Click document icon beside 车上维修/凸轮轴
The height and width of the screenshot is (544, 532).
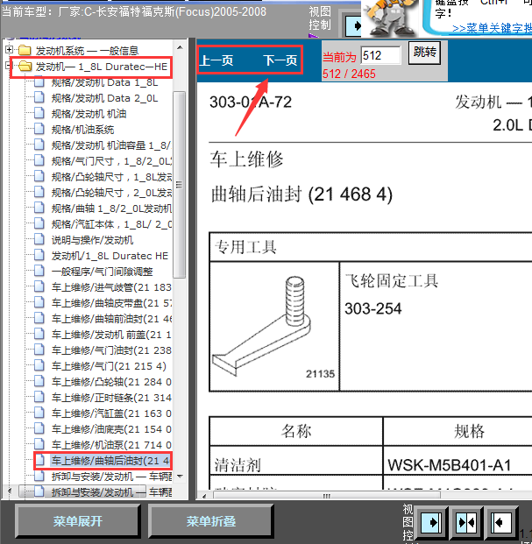tap(39, 381)
